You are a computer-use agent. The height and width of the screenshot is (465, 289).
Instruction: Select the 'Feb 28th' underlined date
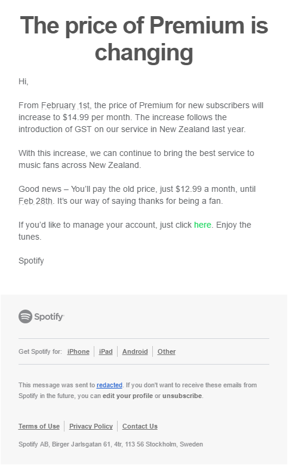point(36,201)
